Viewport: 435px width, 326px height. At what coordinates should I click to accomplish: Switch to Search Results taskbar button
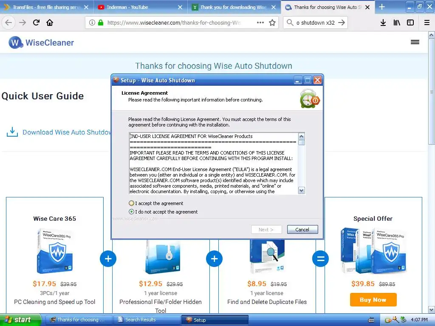tap(147, 320)
